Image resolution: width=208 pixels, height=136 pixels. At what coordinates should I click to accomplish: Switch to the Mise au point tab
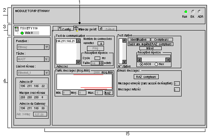coord(86,29)
